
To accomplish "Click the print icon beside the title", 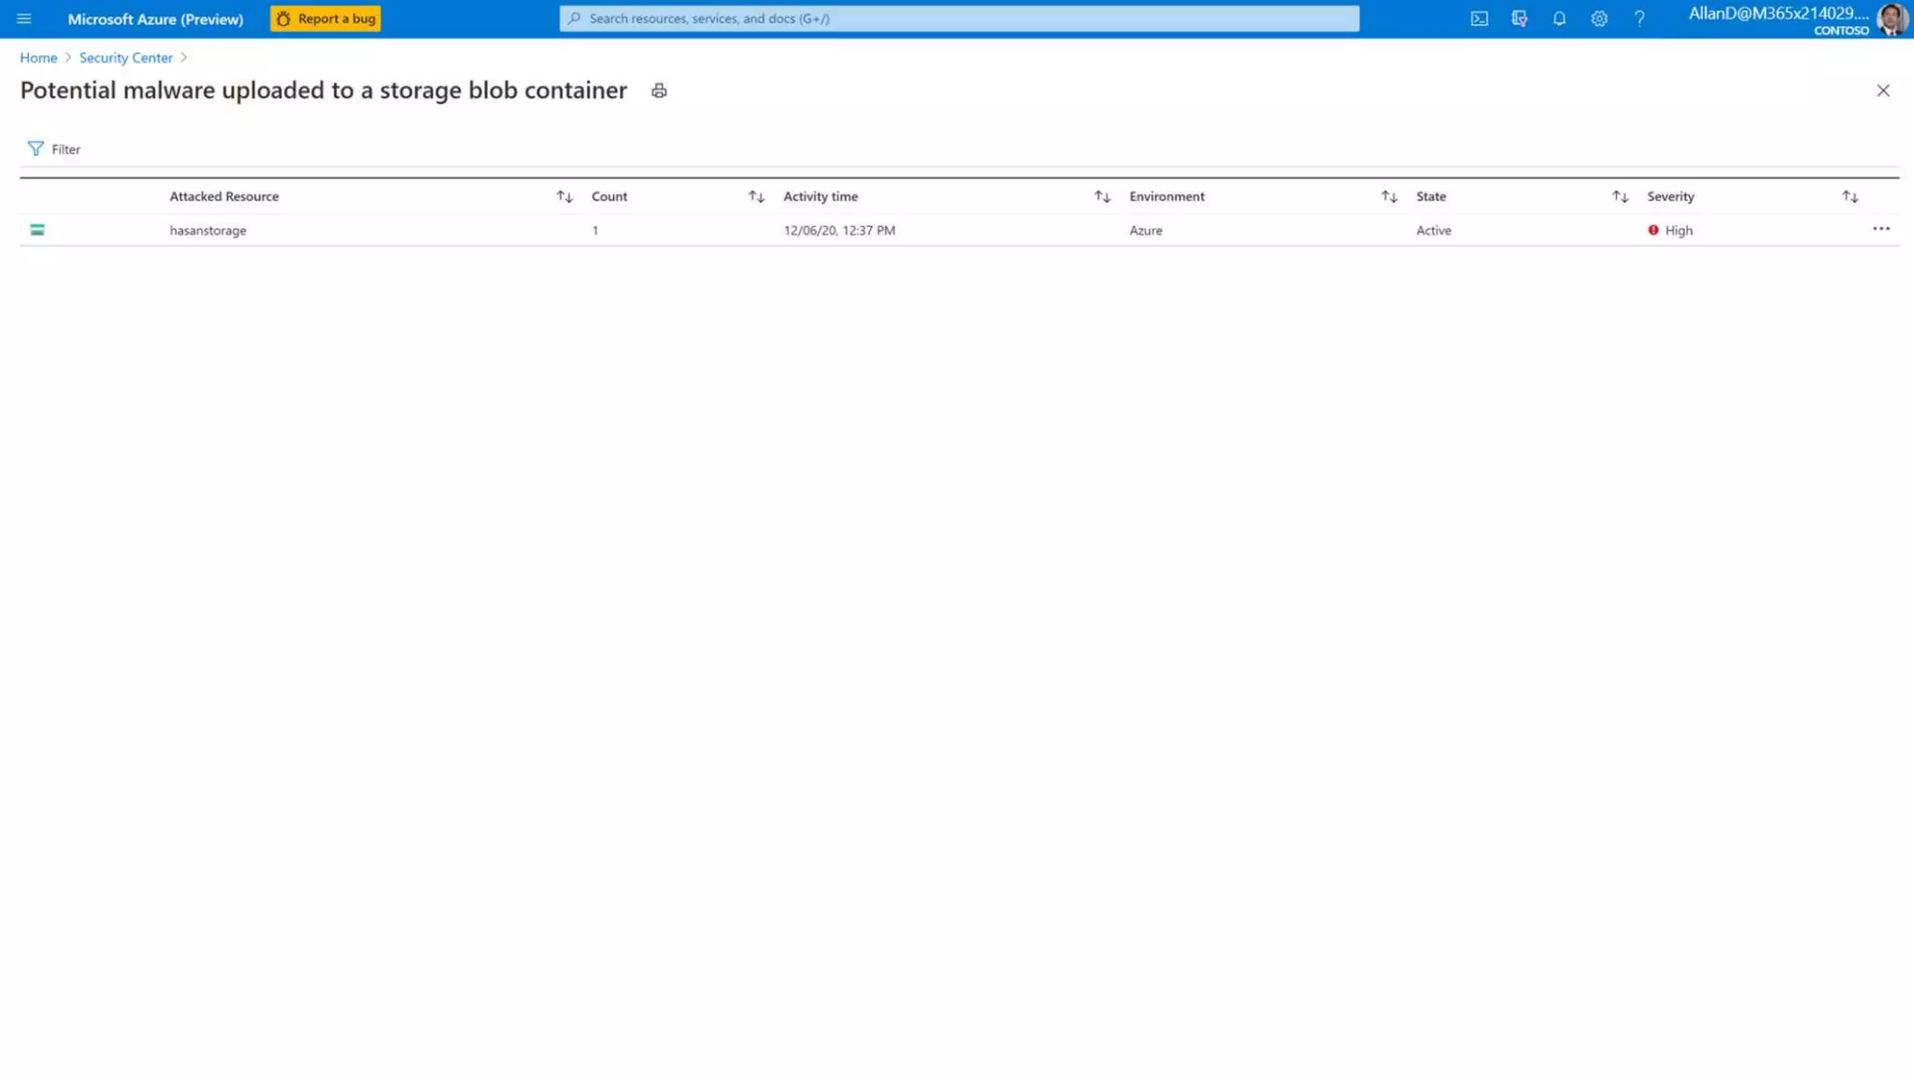I will [x=659, y=91].
